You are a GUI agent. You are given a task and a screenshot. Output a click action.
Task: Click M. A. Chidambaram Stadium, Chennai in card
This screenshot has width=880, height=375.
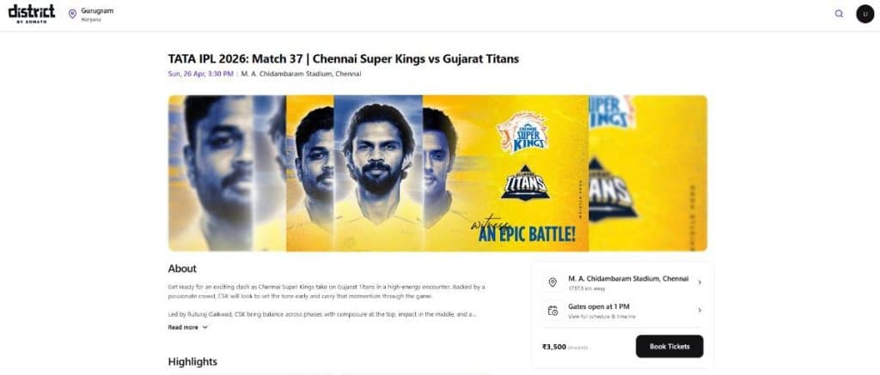point(628,279)
